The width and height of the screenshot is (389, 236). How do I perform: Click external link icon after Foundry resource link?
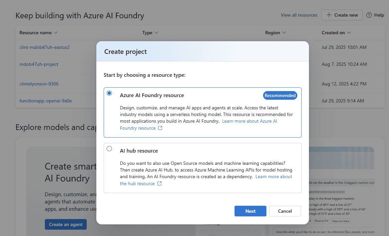[x=160, y=128]
